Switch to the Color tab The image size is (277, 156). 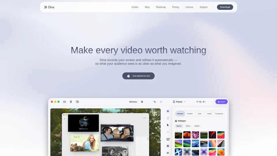[x=199, y=114]
